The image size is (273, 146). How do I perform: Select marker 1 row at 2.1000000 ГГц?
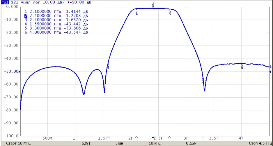pos(56,11)
